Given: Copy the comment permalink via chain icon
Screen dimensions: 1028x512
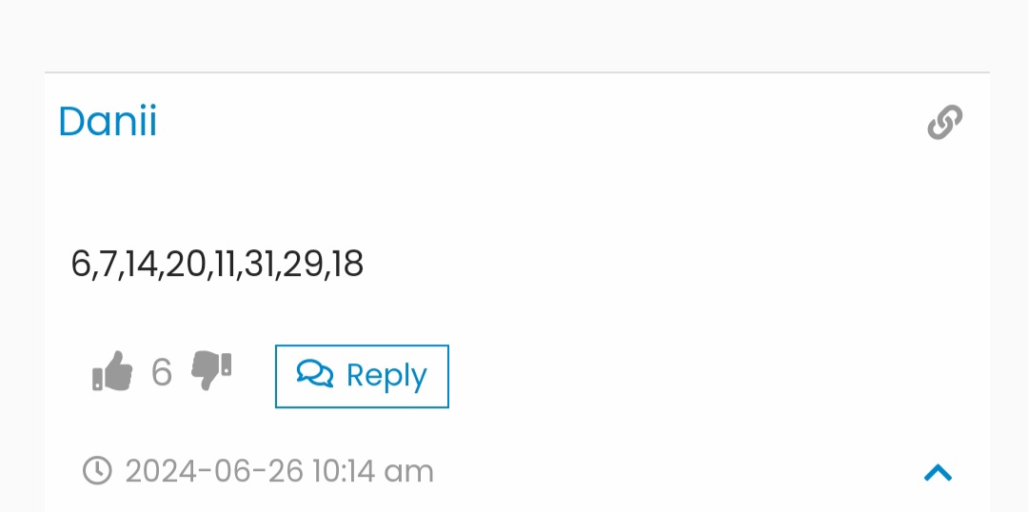Looking at the screenshot, I should [945, 122].
